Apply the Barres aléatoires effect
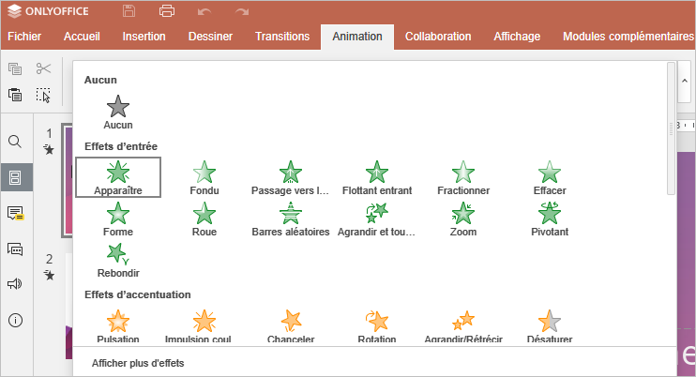 click(290, 218)
